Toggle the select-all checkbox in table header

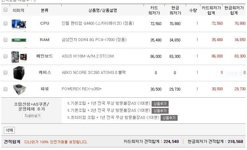click(5, 10)
